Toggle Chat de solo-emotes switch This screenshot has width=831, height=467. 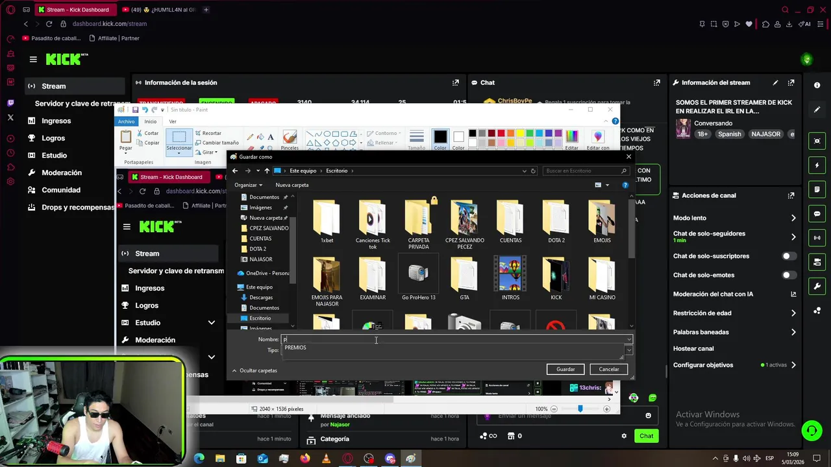point(789,275)
